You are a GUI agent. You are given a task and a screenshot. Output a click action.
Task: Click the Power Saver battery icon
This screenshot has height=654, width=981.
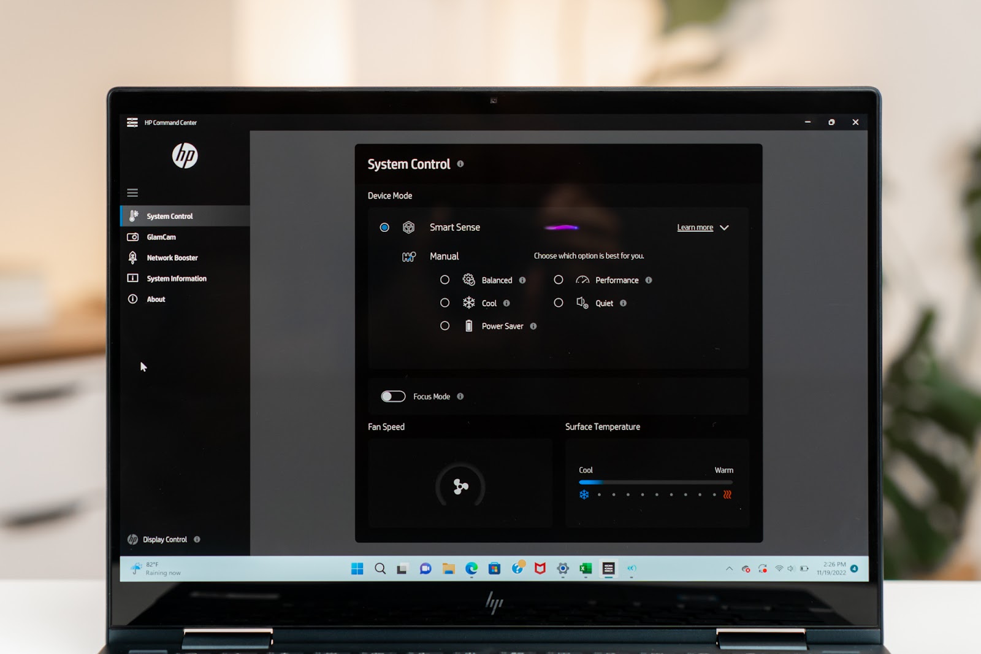click(468, 326)
